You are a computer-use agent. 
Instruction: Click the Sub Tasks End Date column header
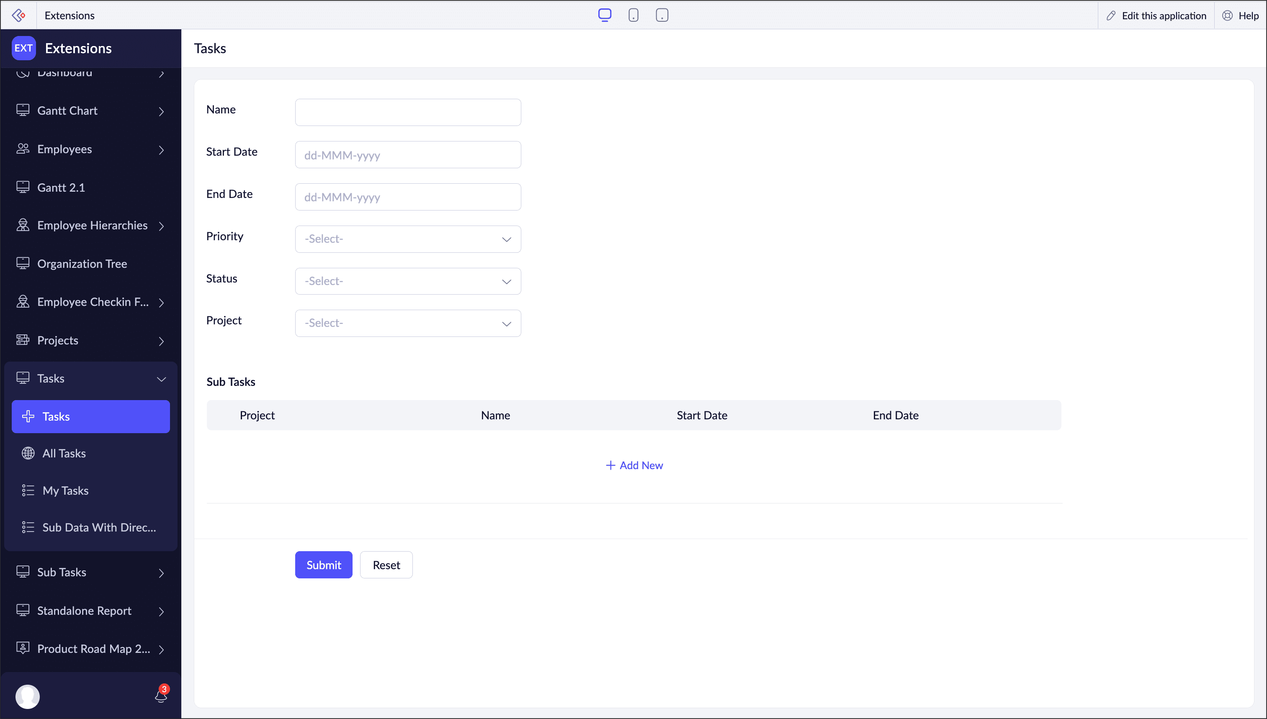pyautogui.click(x=896, y=415)
